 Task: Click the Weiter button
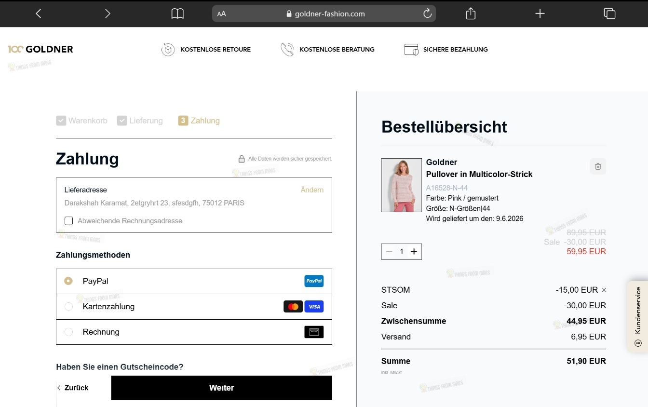tap(221, 388)
